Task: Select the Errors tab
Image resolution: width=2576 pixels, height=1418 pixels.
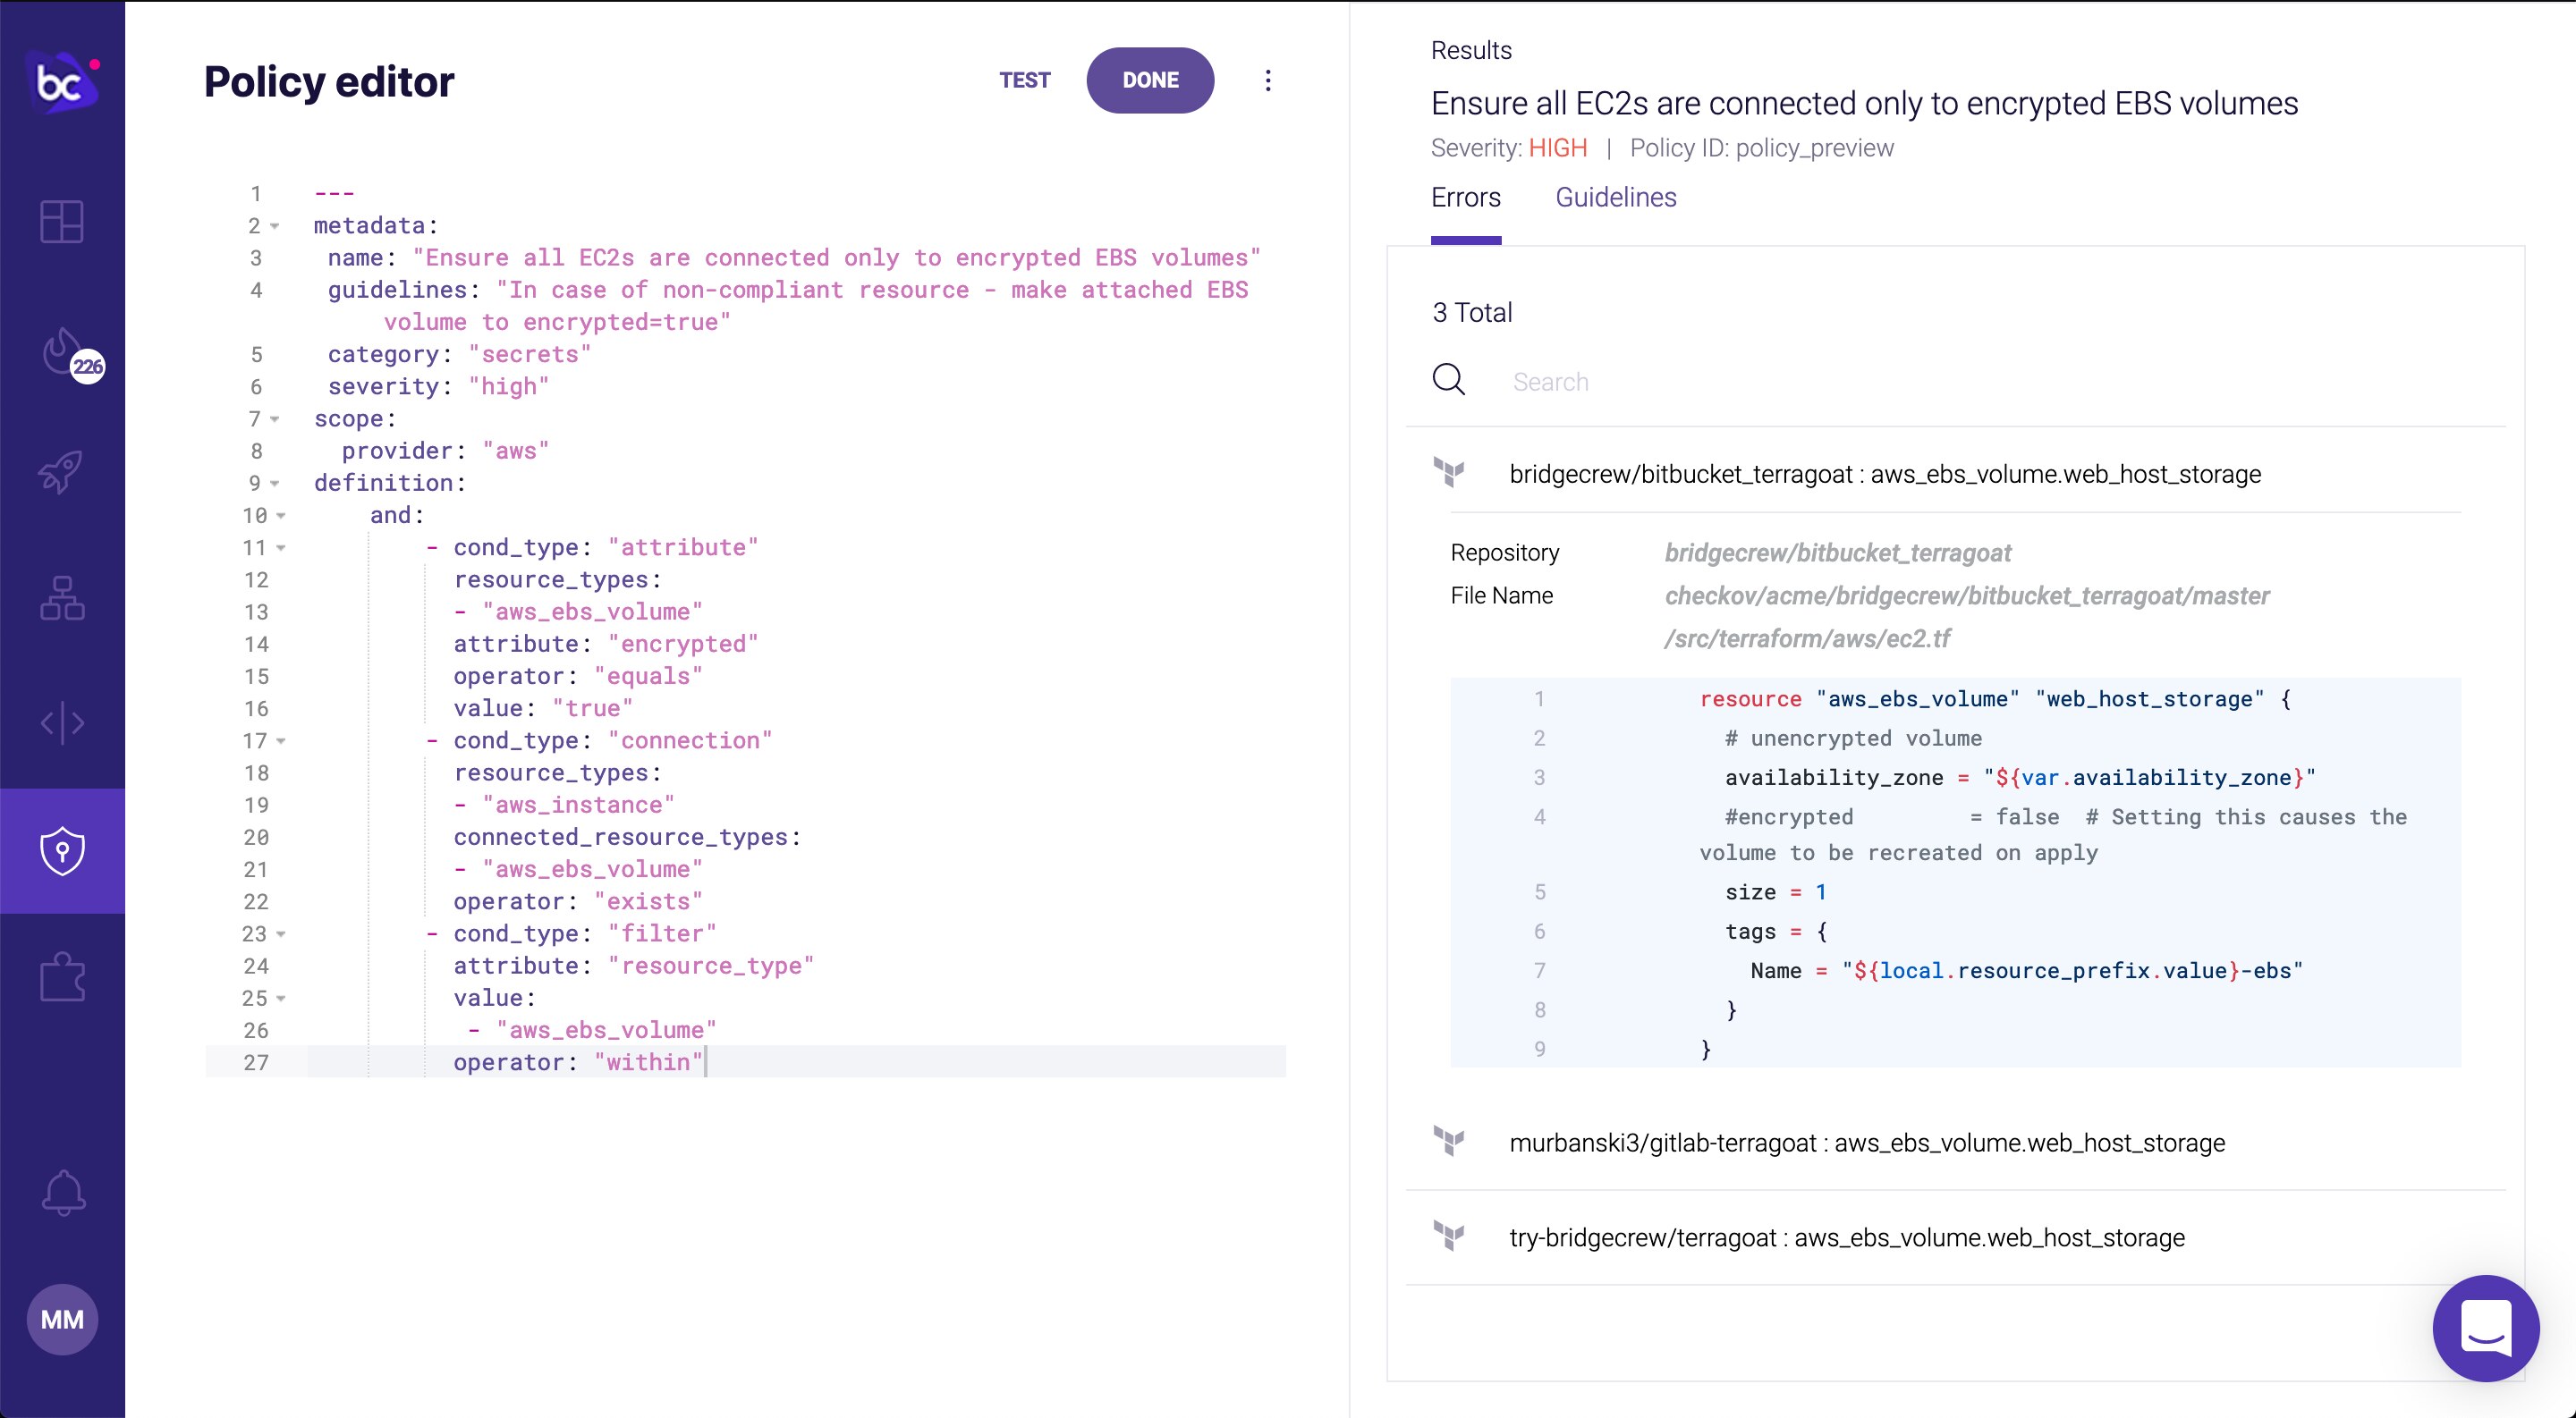Action: point(1465,198)
